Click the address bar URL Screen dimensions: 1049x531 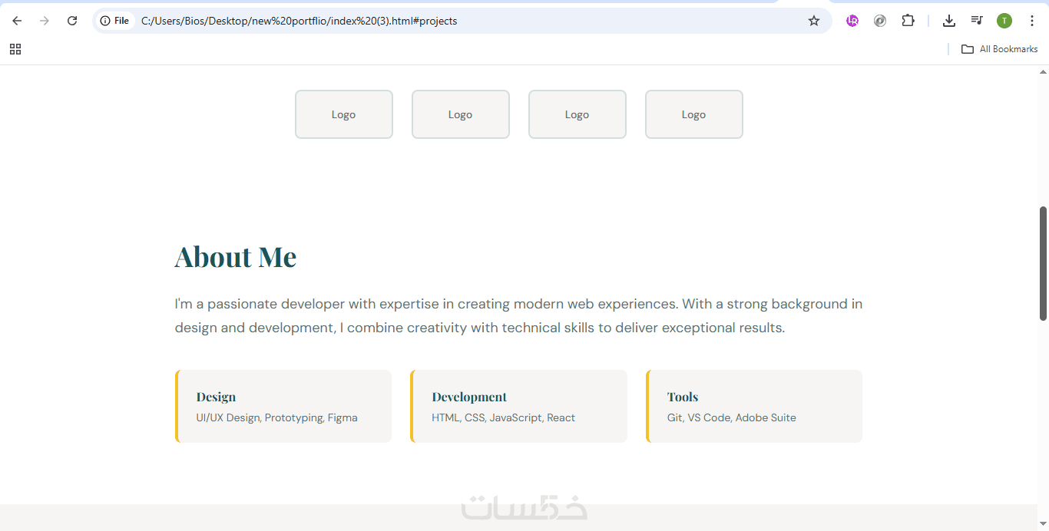pyautogui.click(x=299, y=21)
